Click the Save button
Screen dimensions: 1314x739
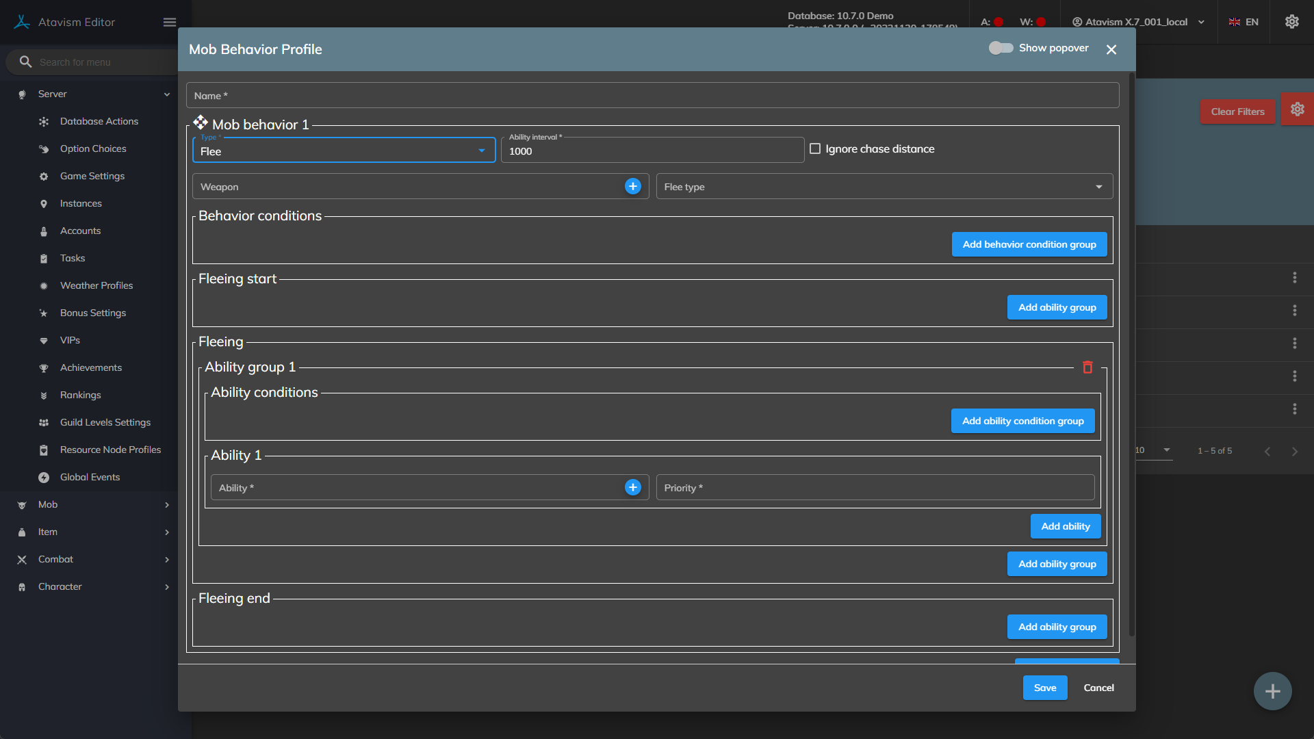tap(1044, 688)
